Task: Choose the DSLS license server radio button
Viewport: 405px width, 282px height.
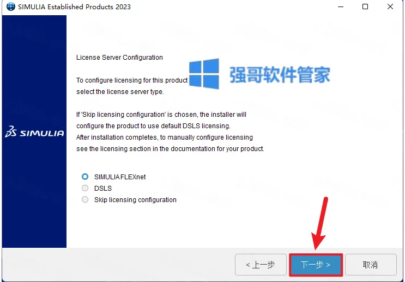Action: click(x=85, y=188)
